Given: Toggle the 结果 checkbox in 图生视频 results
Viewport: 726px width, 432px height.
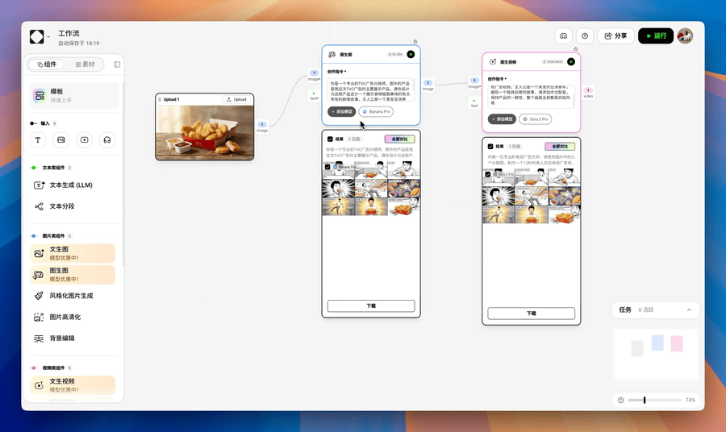Looking at the screenshot, I should [490, 146].
